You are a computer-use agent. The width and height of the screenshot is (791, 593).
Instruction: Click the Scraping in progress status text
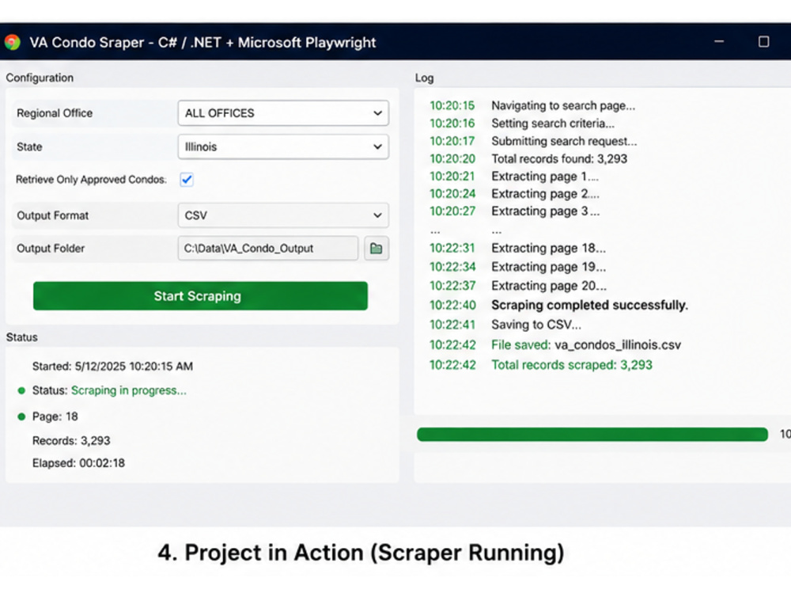pos(129,390)
